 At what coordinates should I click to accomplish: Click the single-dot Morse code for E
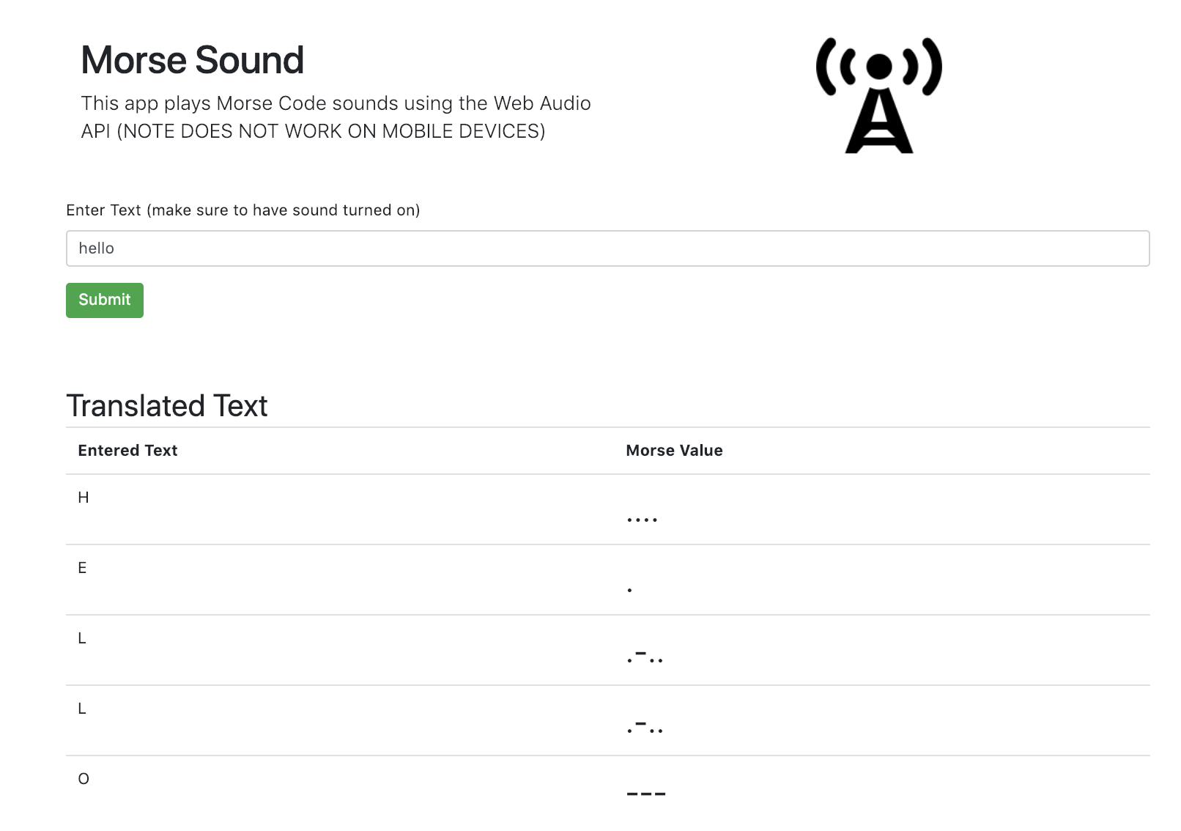630,589
